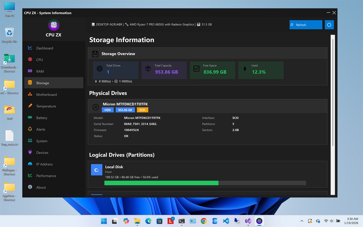Viewport: 363px width, 227px height.
Task: Click the Temperature wrench icon
Action: [30, 106]
